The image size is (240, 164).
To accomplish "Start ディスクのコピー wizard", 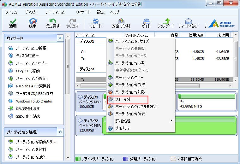I will coord(23,56).
